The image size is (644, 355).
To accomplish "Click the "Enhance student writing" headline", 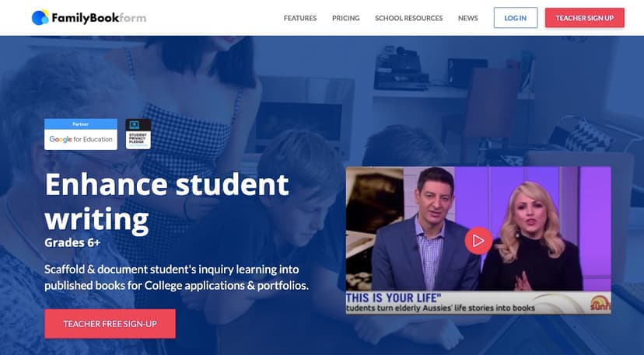I will pos(166,201).
